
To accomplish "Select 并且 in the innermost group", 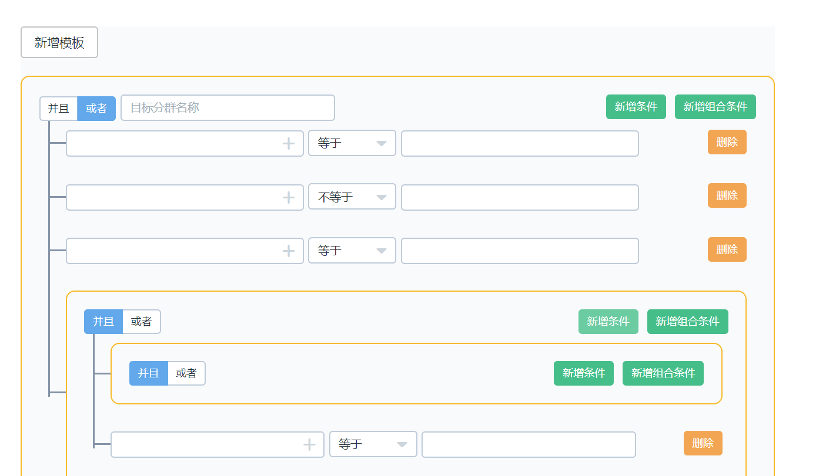I will [149, 373].
